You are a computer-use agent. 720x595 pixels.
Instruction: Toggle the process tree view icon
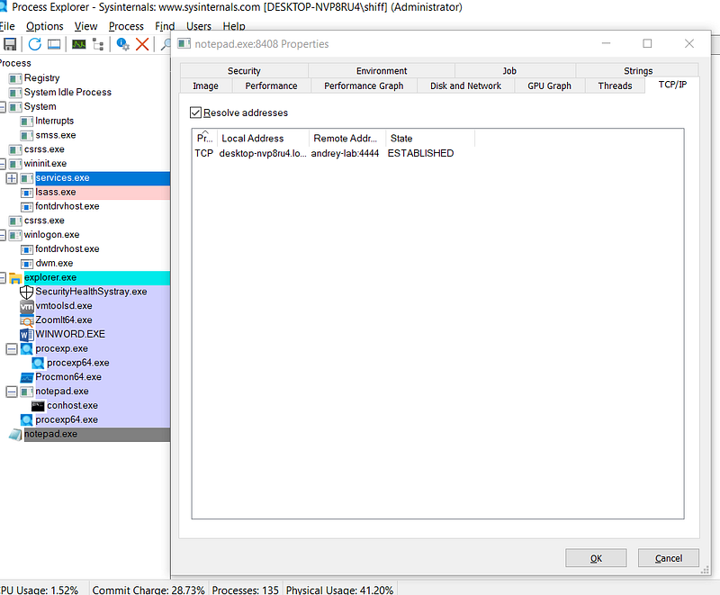point(98,44)
